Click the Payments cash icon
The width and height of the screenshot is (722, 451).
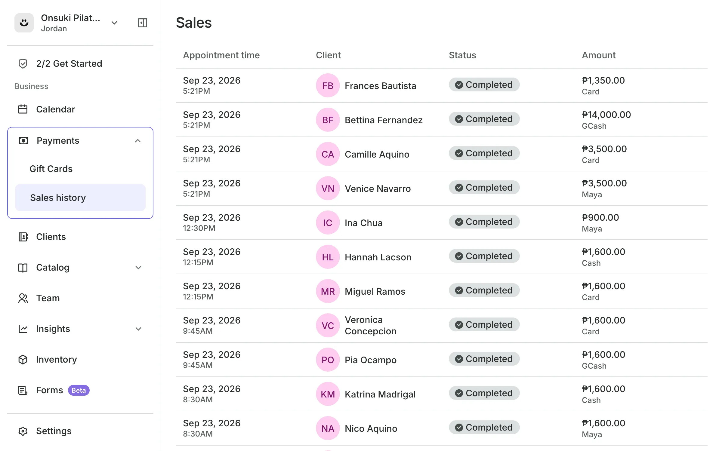(x=23, y=141)
